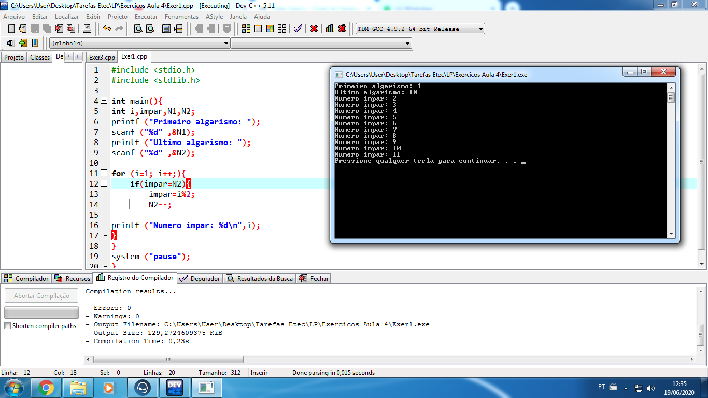
Task: Click the compiler log horizontal scrollbar thumb
Action: coord(168,359)
